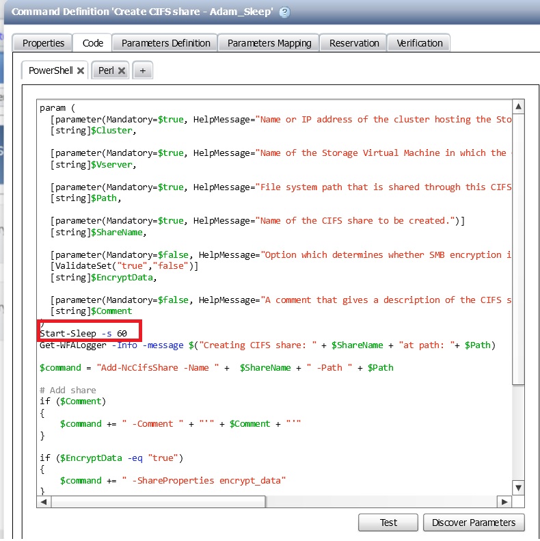Select the Reservation tab
This screenshot has height=541, width=540.
click(x=354, y=43)
